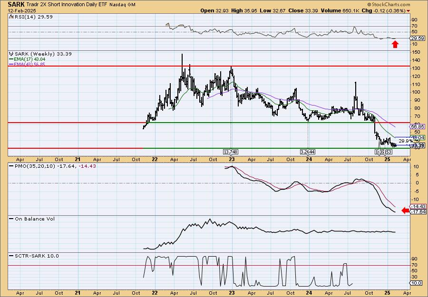The image size is (428, 297).
Task: Click the 3.2644 annotation box
Action: pos(308,152)
